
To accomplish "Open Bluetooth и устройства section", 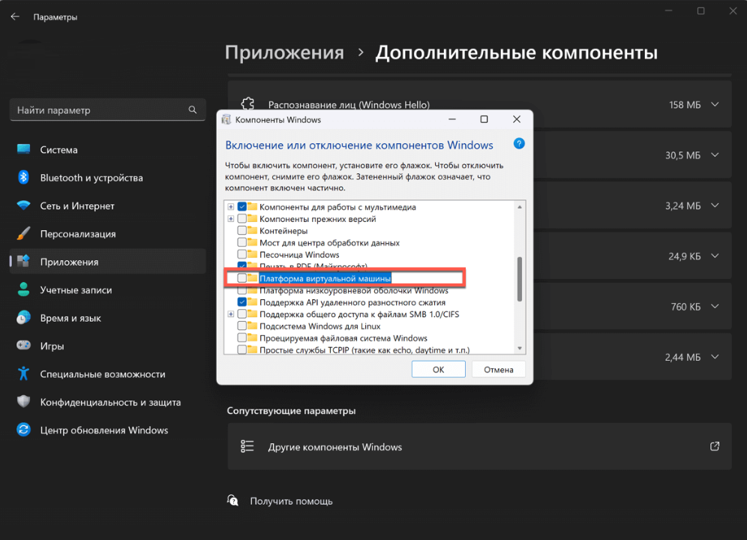I will click(108, 178).
